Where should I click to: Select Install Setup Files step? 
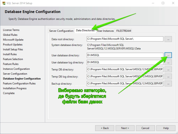tap(13, 50)
